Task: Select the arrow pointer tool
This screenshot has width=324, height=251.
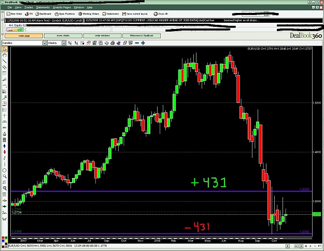Action: tap(5, 49)
